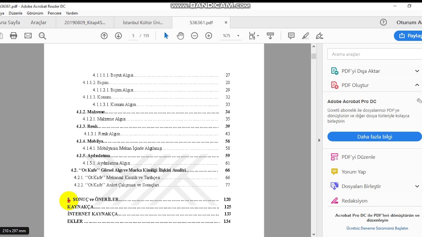422x237 pixels.
Task: Open the Görünüm menu
Action: (35, 13)
